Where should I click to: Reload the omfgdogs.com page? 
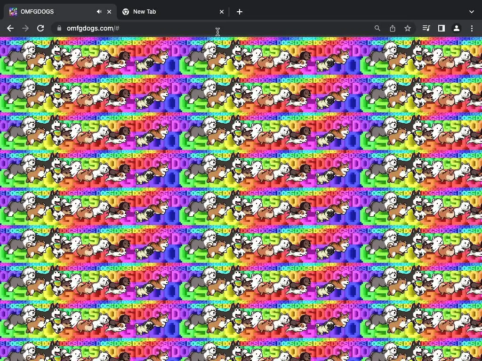click(40, 28)
